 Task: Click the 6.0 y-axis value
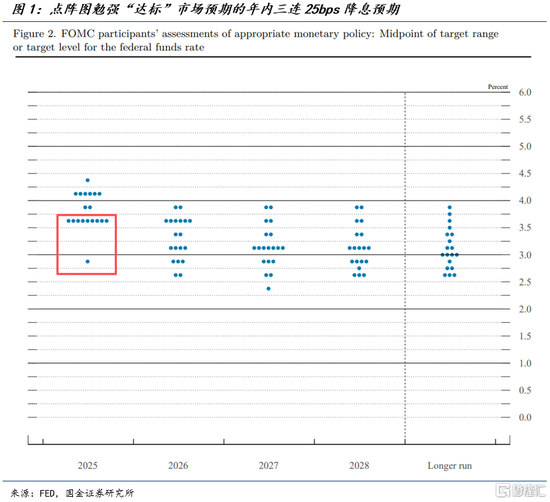[525, 92]
